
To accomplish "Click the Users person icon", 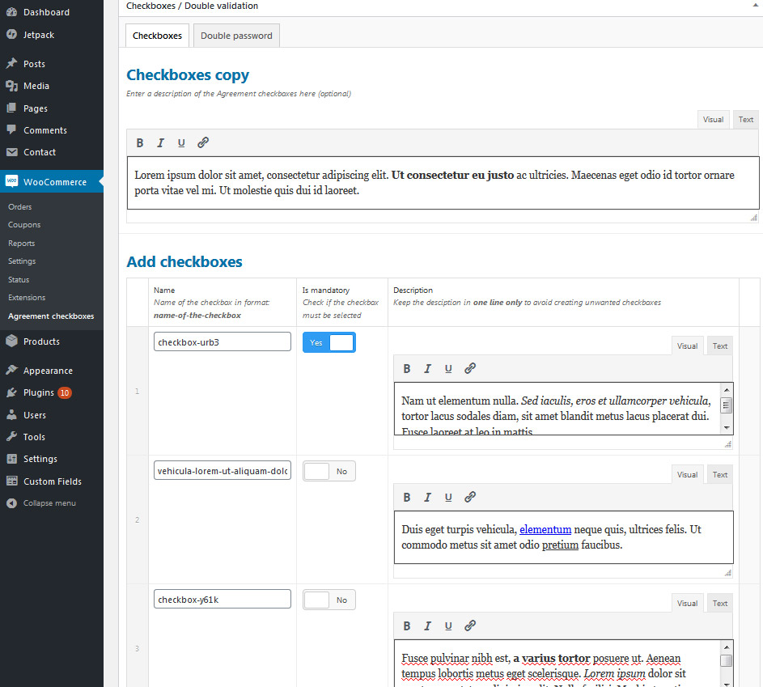I will 11,414.
